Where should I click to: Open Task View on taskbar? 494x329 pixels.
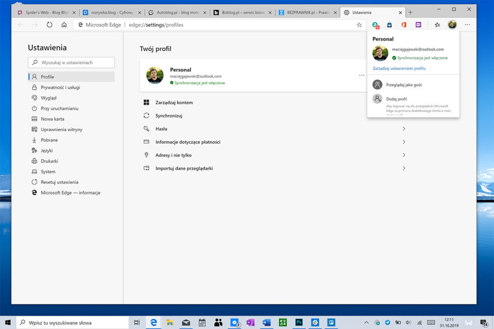pyautogui.click(x=137, y=323)
